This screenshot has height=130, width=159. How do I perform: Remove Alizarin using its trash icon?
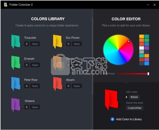[x=68, y=86]
